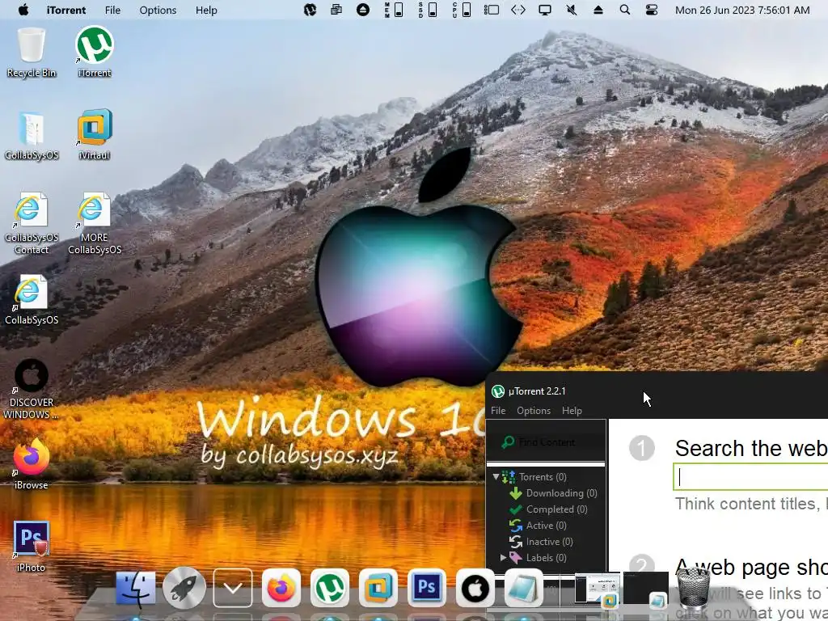Open Spotlight search magnifier in menu bar

tap(625, 10)
